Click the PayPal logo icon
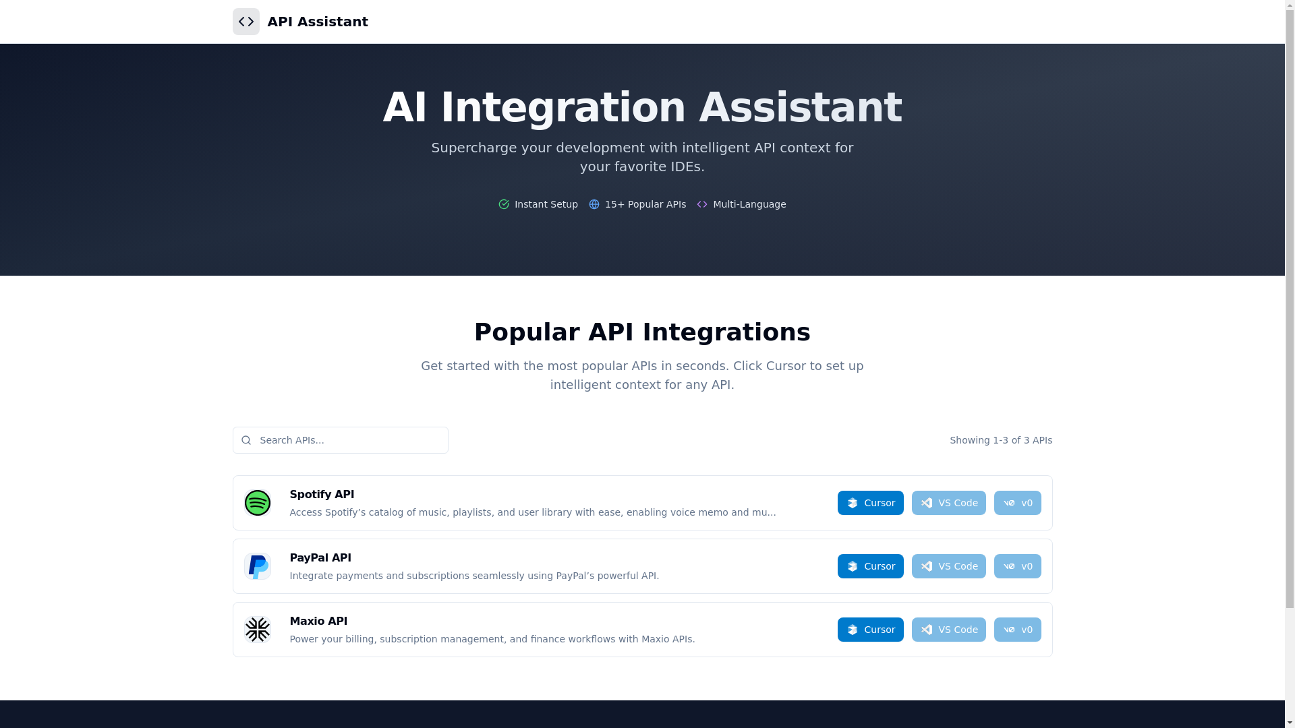This screenshot has height=728, width=1295. click(x=258, y=566)
